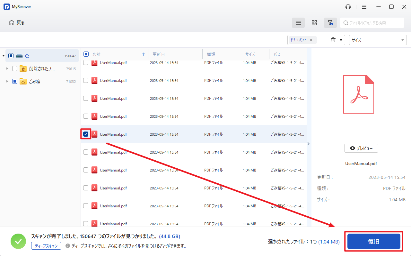The height and width of the screenshot is (256, 411).
Task: Toggle the C: drive checkbox
Action: (x=11, y=56)
